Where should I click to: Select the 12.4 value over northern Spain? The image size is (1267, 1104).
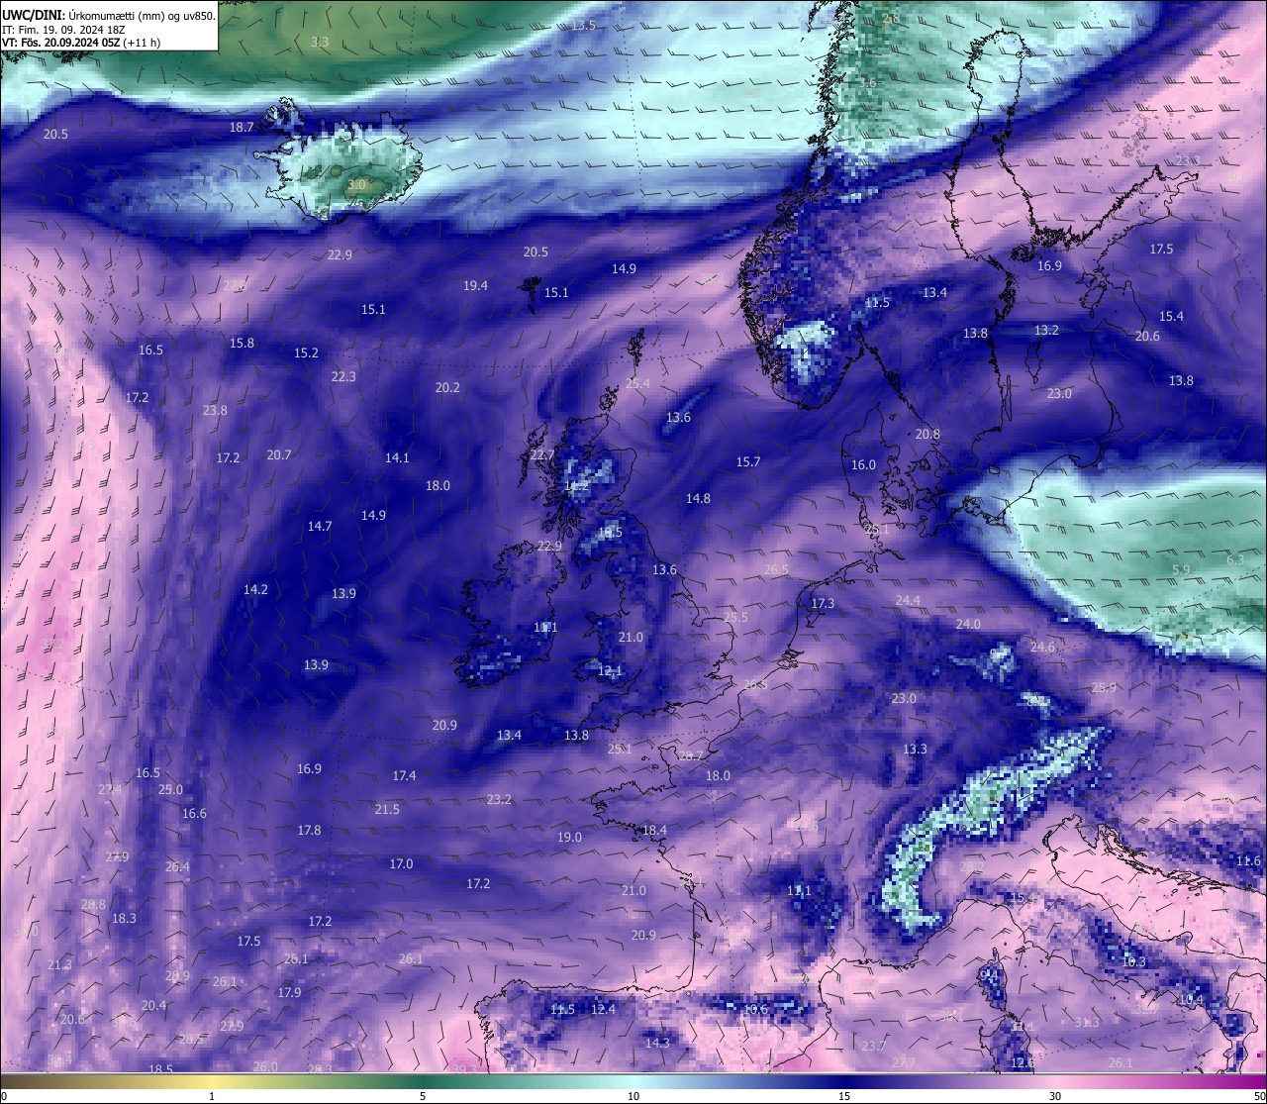point(603,1010)
